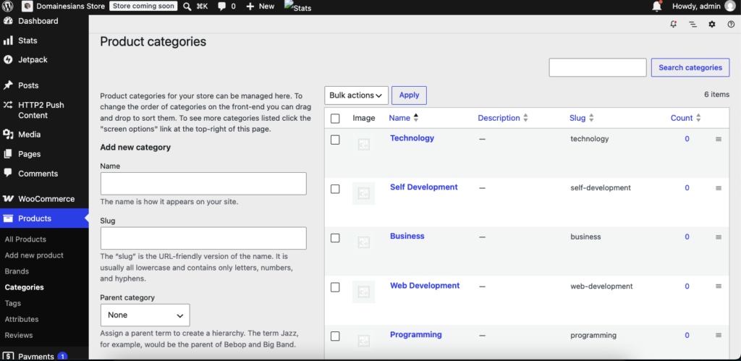
Task: Focus the new category Name field
Action: pos(203,184)
